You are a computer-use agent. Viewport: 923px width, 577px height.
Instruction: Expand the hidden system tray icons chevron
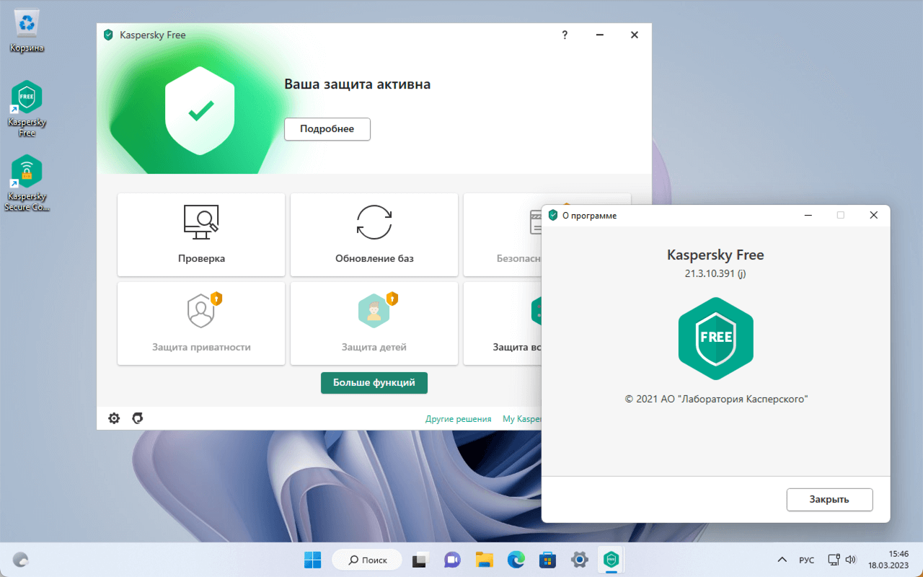(782, 560)
